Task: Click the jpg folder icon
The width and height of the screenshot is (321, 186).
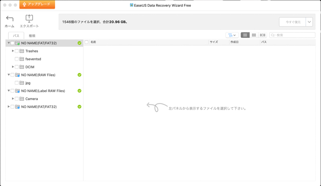Action: pyautogui.click(x=22, y=83)
